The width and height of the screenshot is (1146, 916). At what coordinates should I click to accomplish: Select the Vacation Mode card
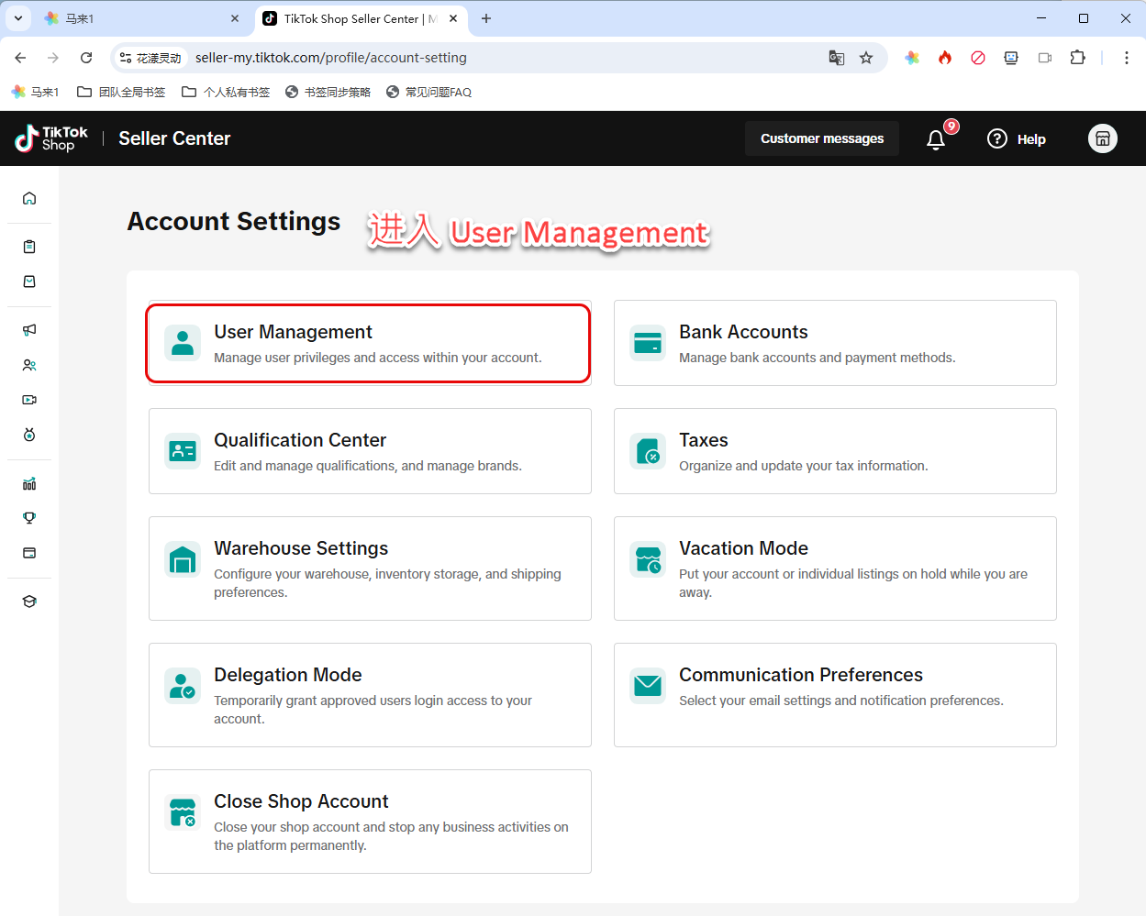(834, 568)
